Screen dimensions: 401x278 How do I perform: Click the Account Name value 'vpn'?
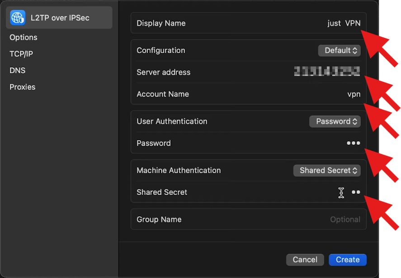(354, 94)
